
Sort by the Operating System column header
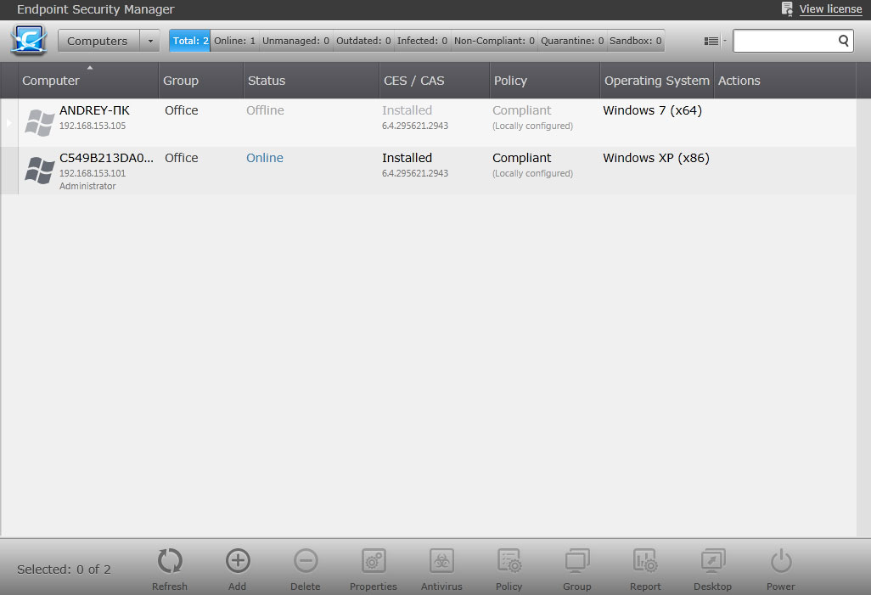657,81
